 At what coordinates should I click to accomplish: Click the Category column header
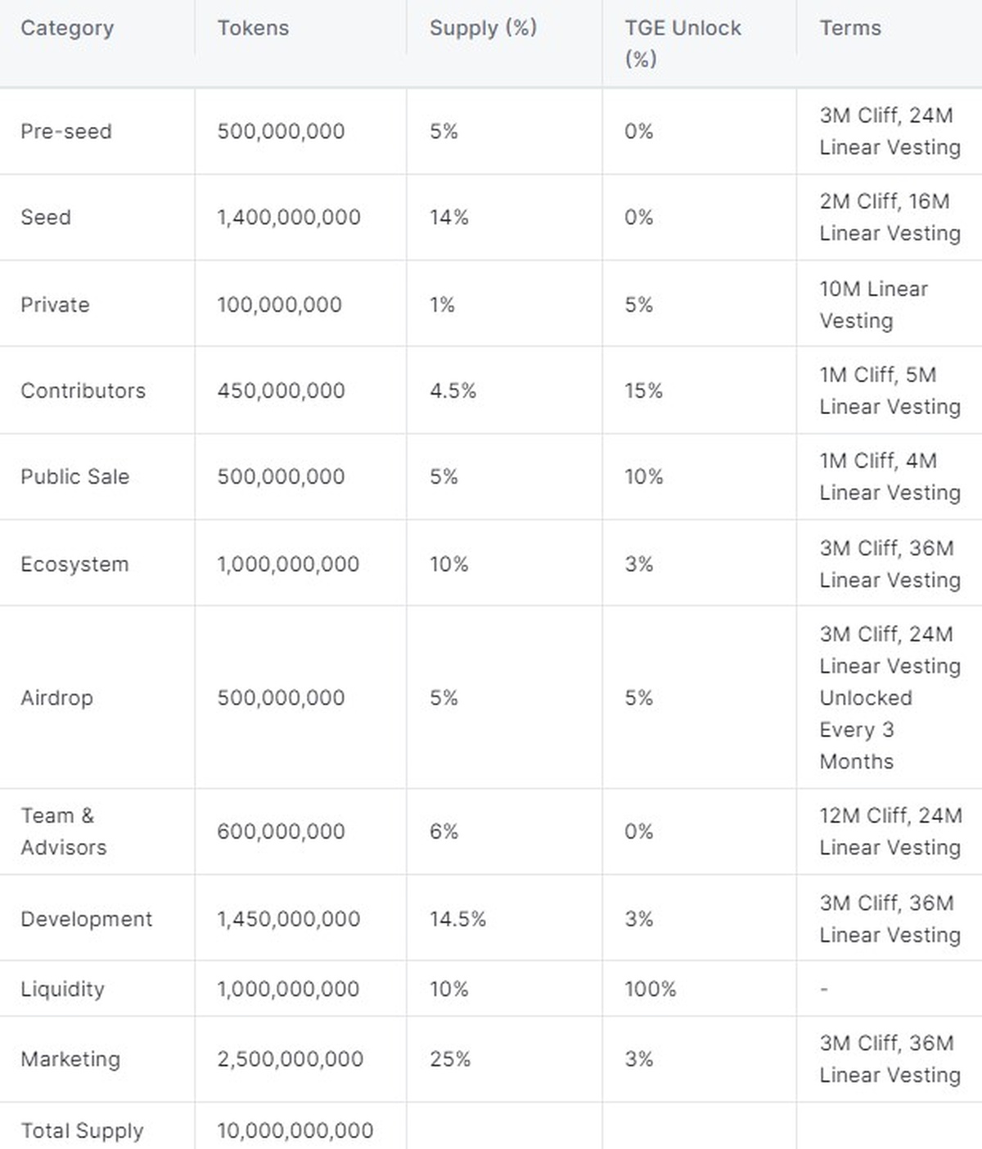(67, 28)
